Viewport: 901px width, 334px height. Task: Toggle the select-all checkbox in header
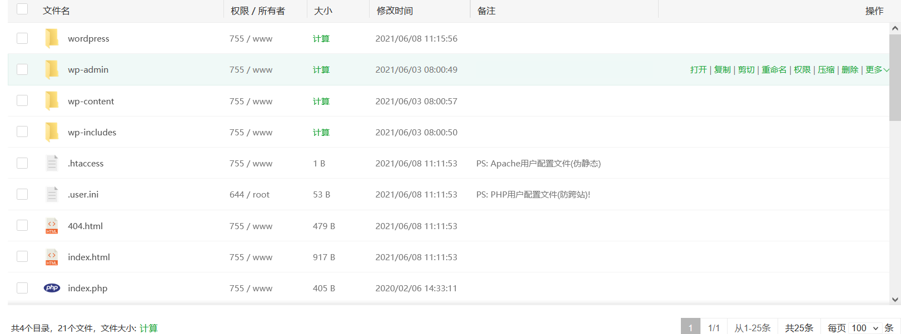coord(22,9)
